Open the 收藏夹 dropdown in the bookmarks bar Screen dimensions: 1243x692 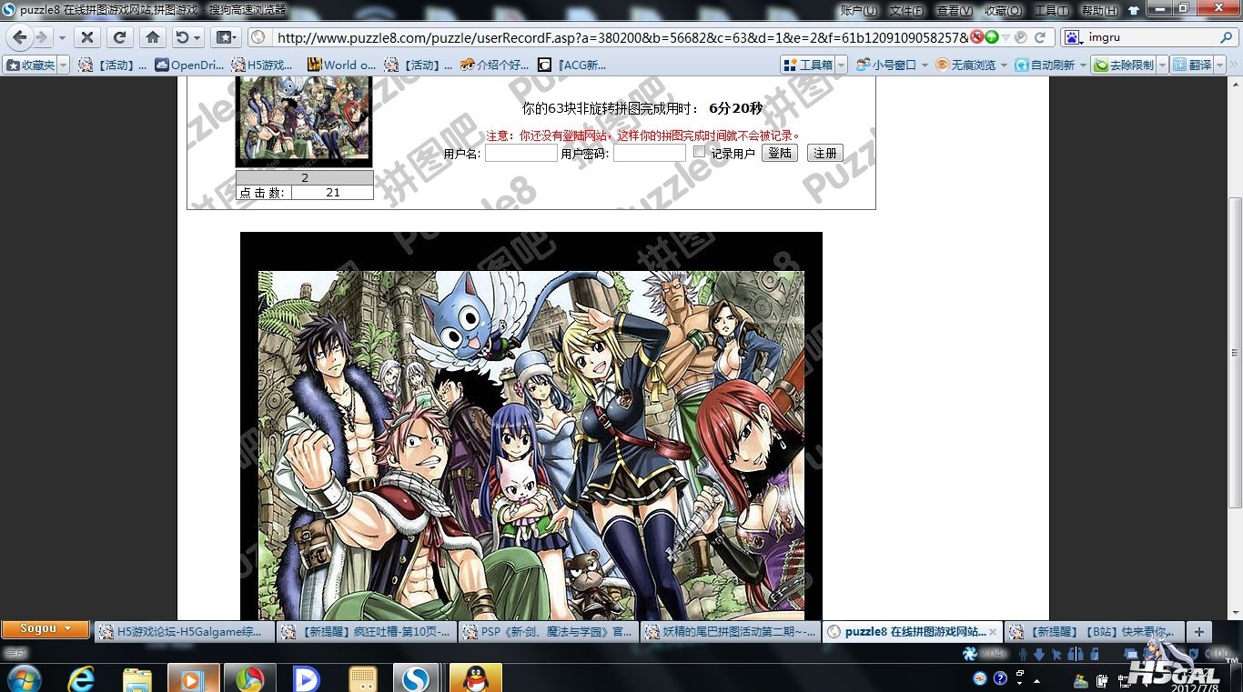tap(62, 65)
